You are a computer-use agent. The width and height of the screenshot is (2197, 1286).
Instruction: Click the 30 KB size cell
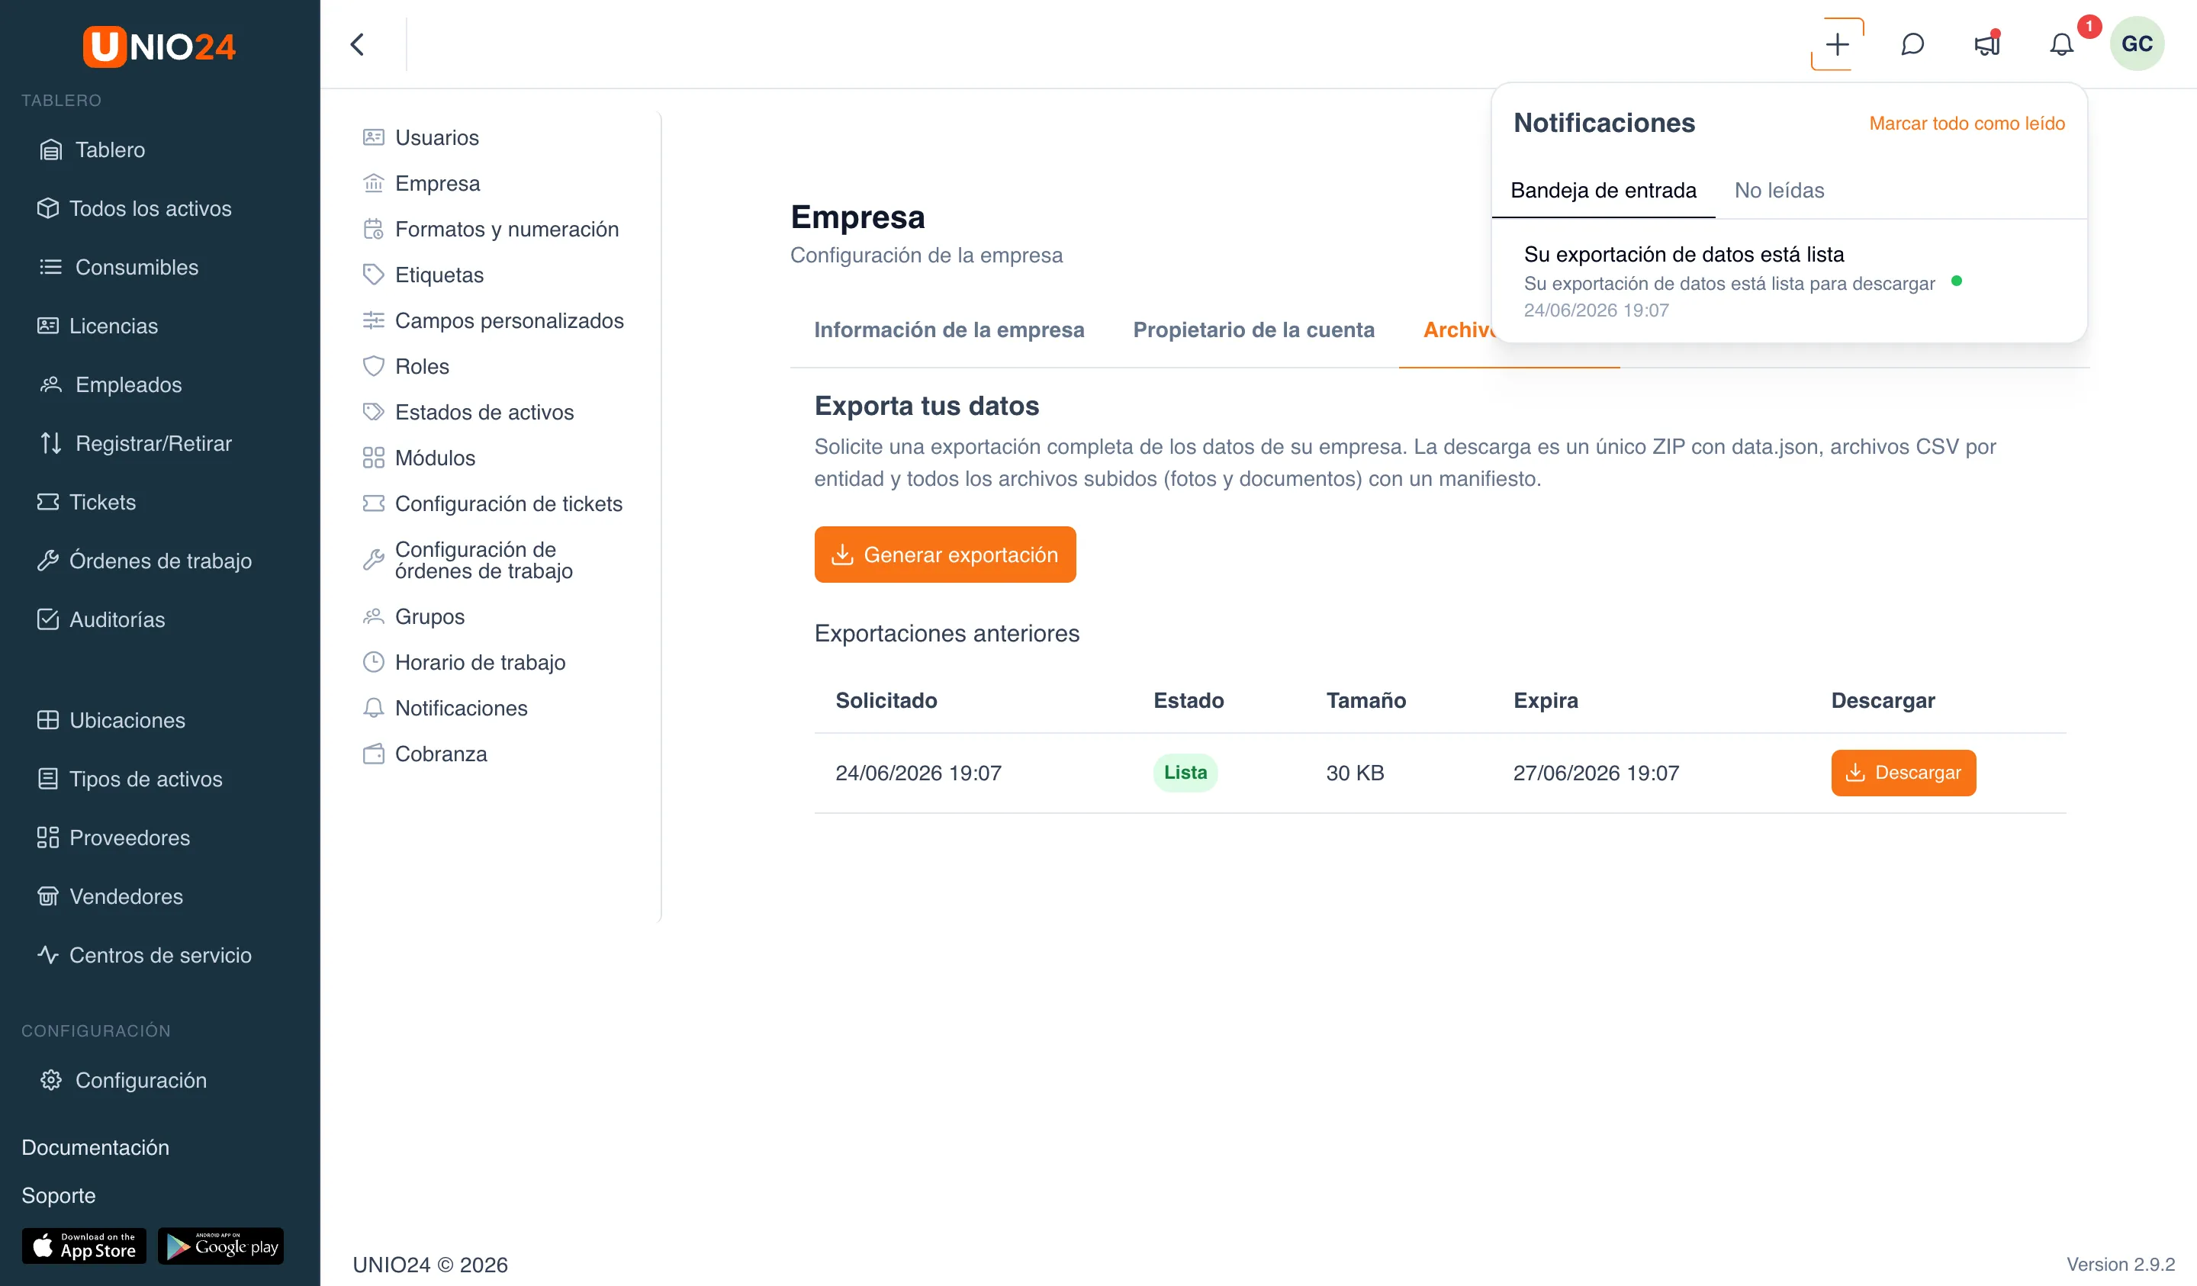click(1355, 773)
